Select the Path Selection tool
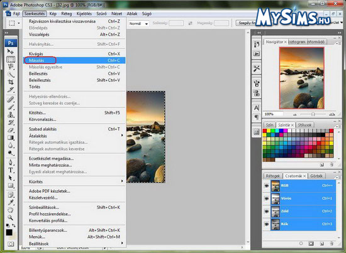The width and height of the screenshot is (346, 253). pos(11,178)
